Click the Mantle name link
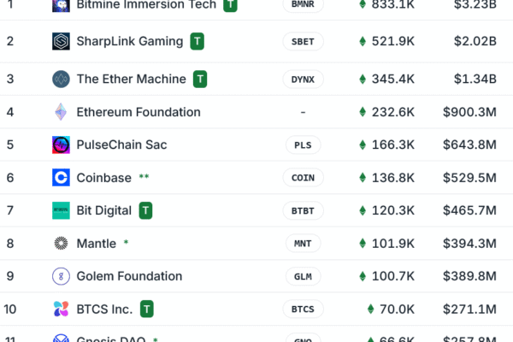The image size is (513, 342). (97, 244)
